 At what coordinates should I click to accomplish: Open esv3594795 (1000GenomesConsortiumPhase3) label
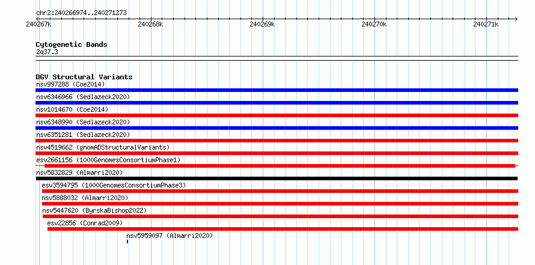click(x=114, y=185)
